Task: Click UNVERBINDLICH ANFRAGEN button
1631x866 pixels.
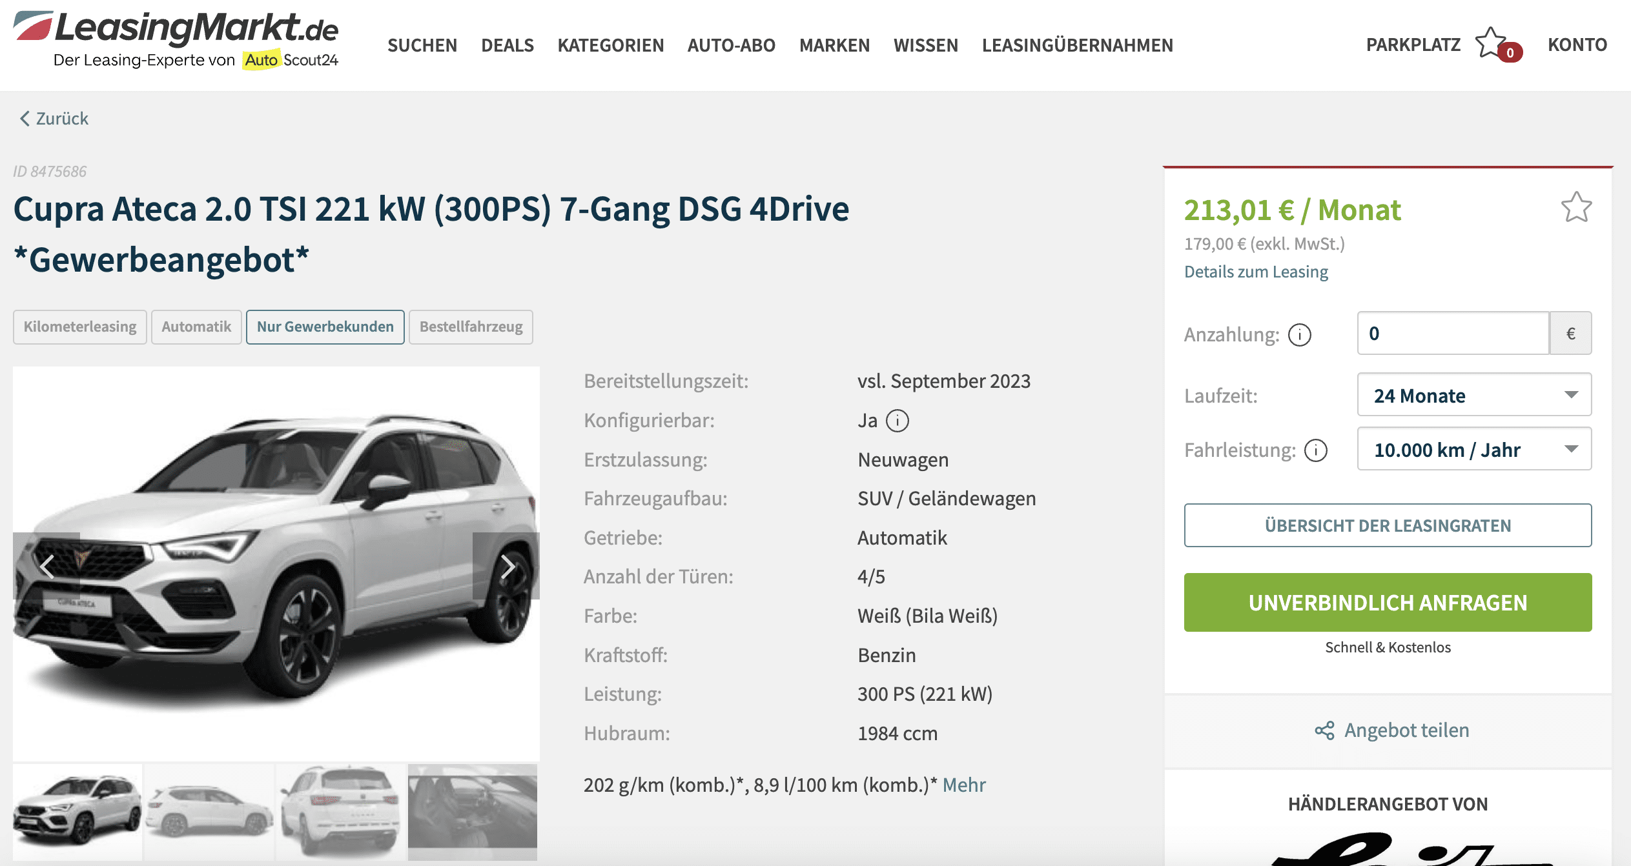Action: point(1388,602)
